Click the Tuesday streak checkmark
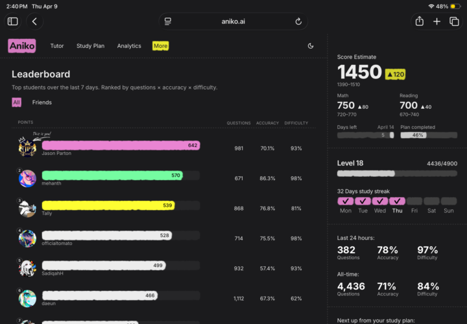 click(x=363, y=202)
